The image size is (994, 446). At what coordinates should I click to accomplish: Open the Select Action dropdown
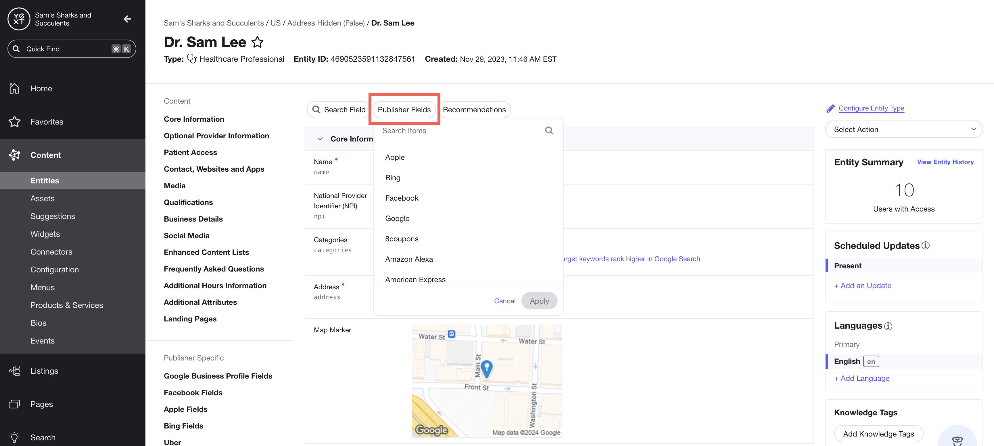[903, 129]
